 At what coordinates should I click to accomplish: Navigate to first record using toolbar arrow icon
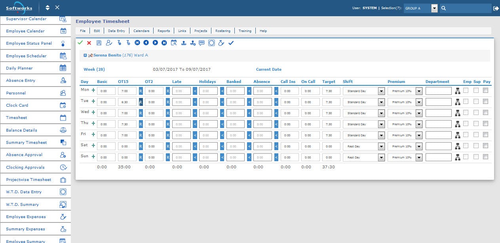(137, 43)
